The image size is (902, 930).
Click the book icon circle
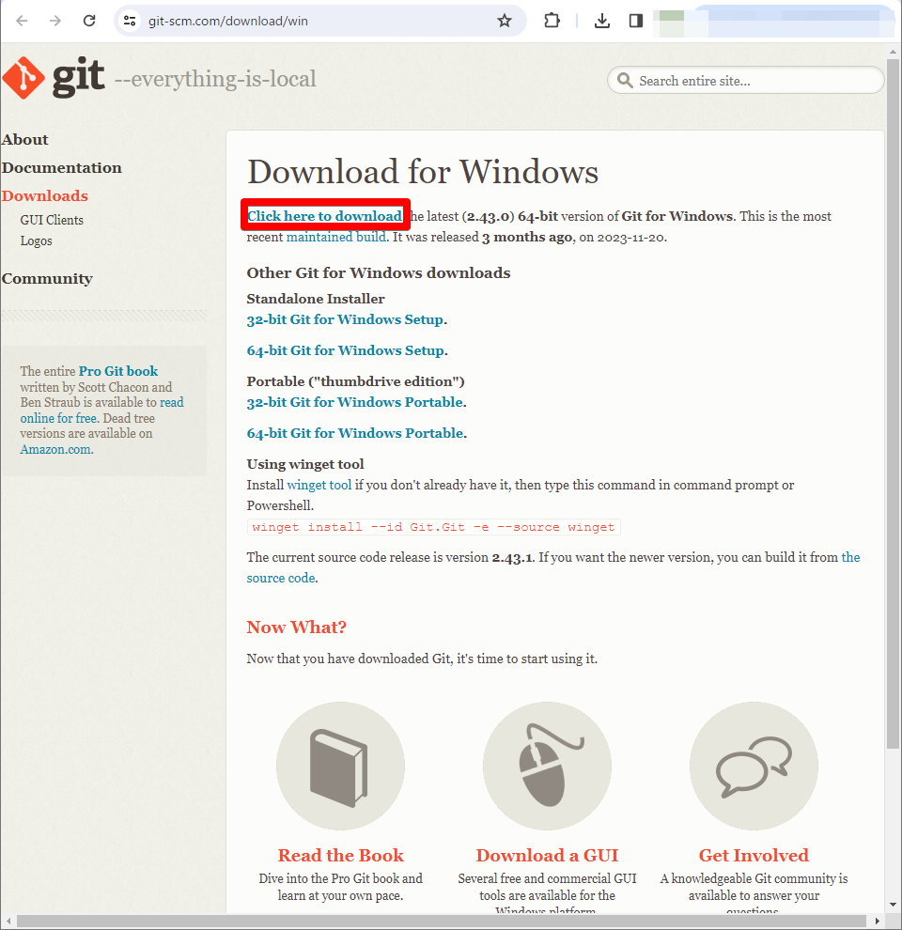tap(341, 766)
